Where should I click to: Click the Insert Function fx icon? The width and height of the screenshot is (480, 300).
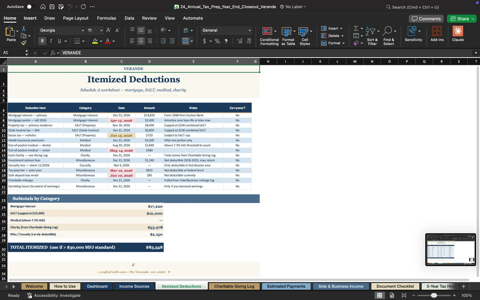coord(53,53)
